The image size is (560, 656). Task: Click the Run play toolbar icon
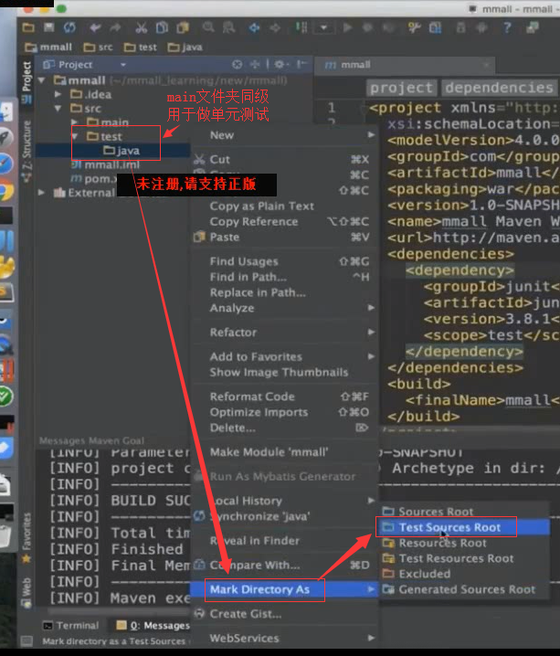[347, 28]
